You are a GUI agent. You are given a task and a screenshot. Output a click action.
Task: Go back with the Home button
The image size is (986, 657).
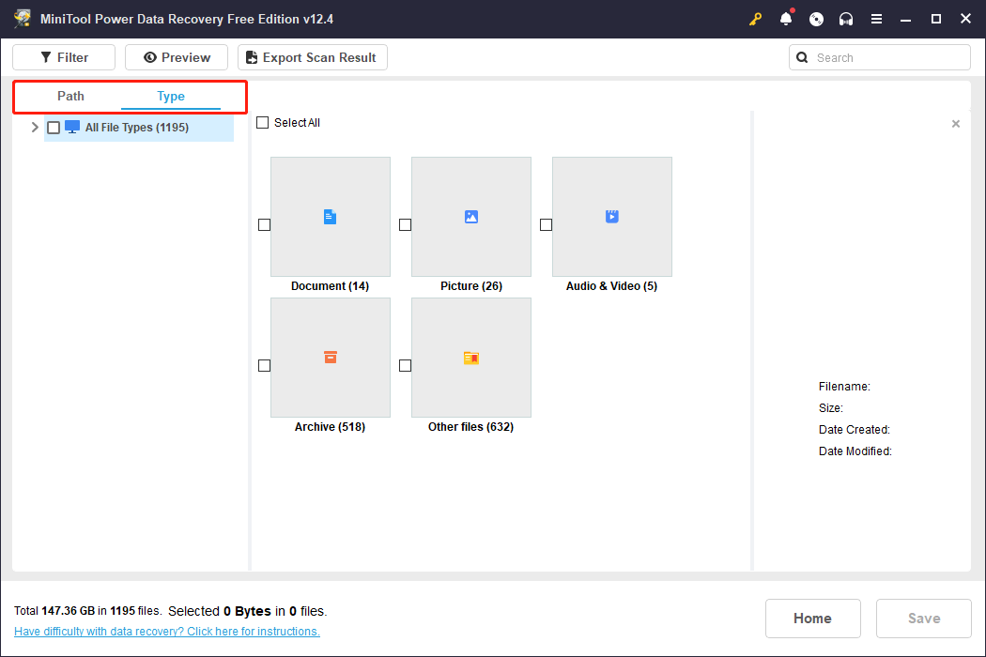click(x=812, y=618)
